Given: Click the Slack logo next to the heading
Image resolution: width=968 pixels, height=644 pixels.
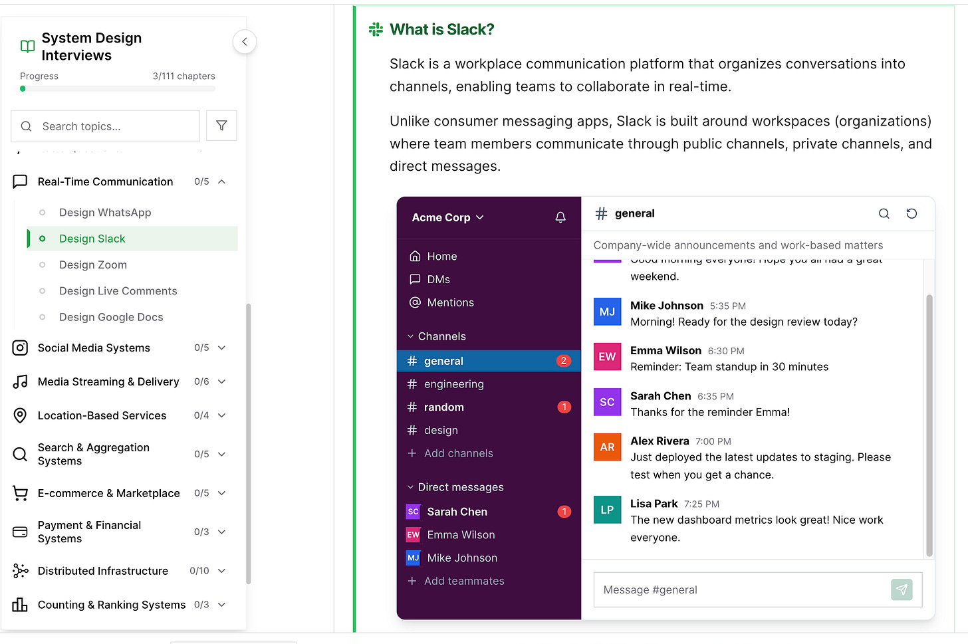Looking at the screenshot, I should 376,29.
